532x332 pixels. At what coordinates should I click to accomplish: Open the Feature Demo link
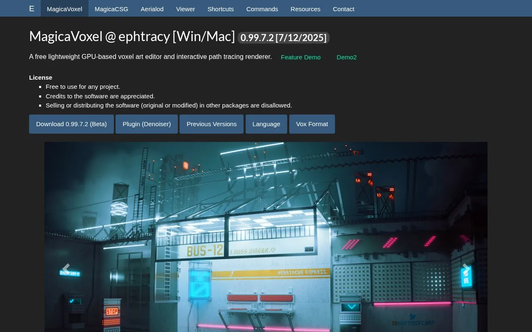click(x=301, y=57)
